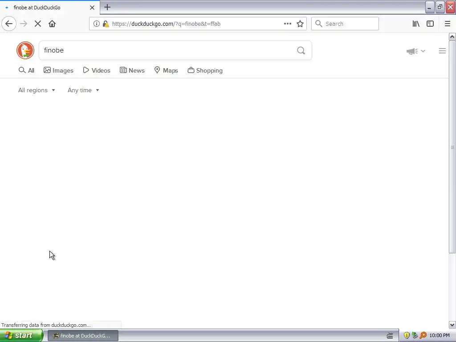The image size is (456, 342).
Task: Expand the Any time filter dropdown
Action: pos(83,90)
